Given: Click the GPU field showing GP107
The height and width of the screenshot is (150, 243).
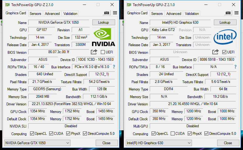Looking at the screenshot, I should click(x=42, y=30).
